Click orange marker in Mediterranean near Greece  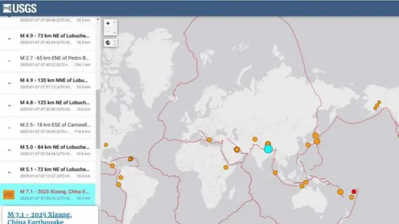click(x=209, y=139)
